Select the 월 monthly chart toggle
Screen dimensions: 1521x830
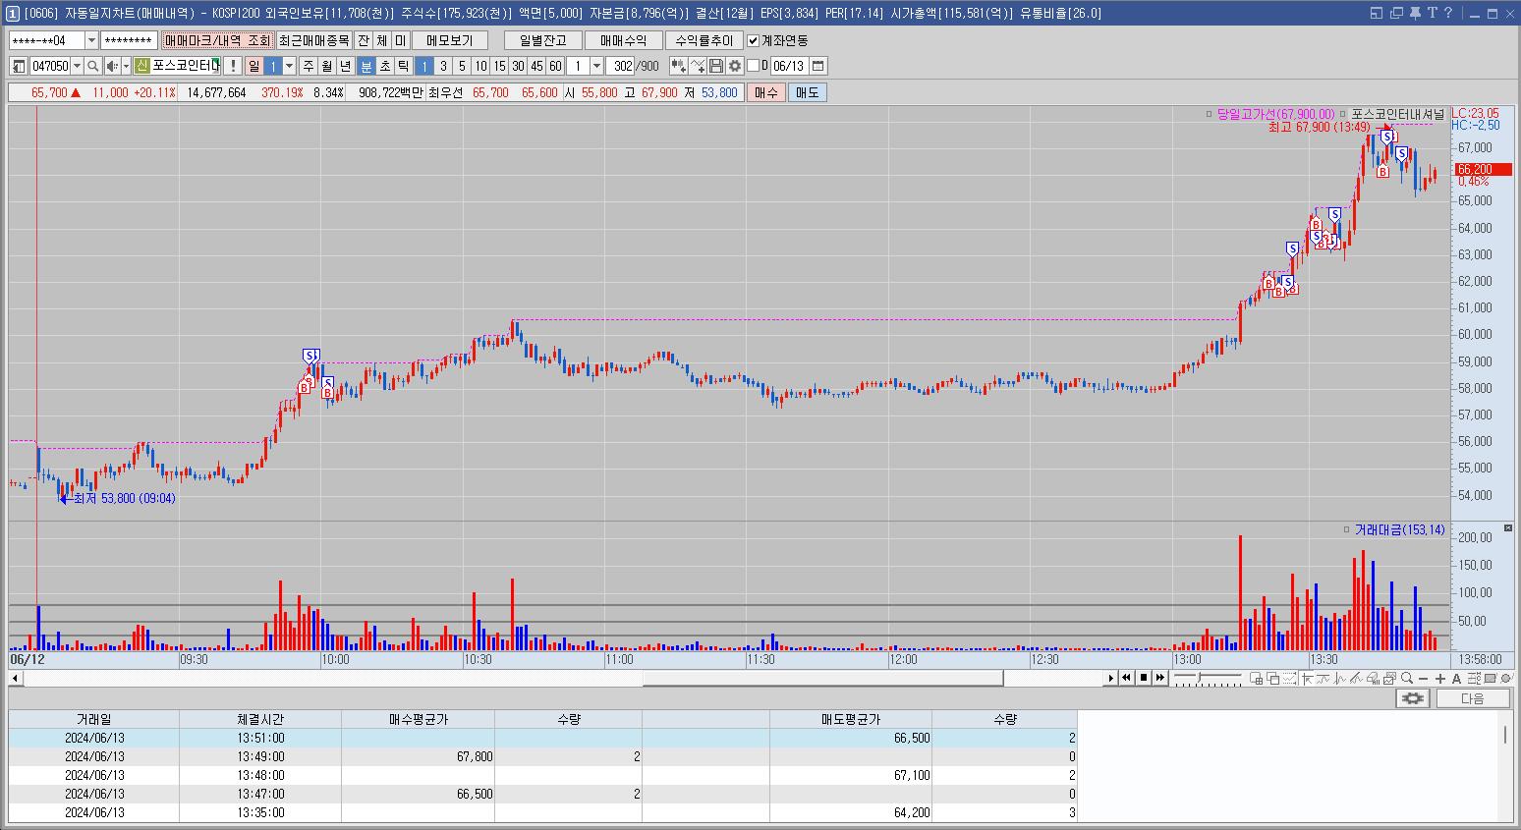coord(326,66)
